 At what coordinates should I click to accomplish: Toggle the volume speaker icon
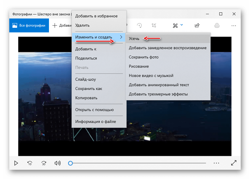57,163
